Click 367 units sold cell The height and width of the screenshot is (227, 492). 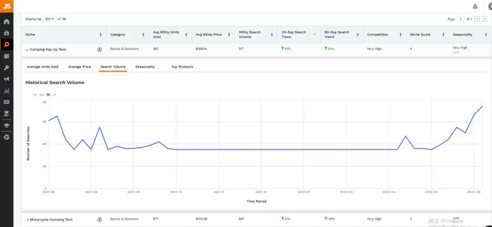click(x=156, y=49)
